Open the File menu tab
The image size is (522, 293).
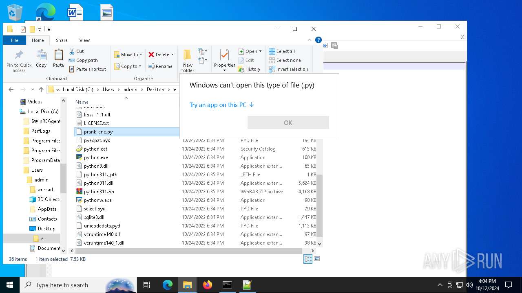click(x=15, y=40)
